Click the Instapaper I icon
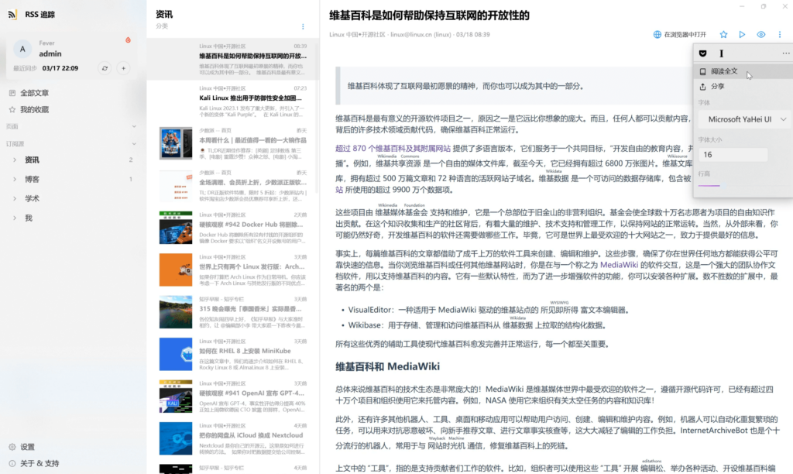793x474 pixels. pyautogui.click(x=721, y=53)
